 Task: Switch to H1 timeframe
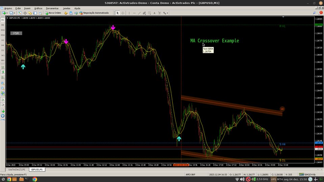pyautogui.click(x=3, y=40)
